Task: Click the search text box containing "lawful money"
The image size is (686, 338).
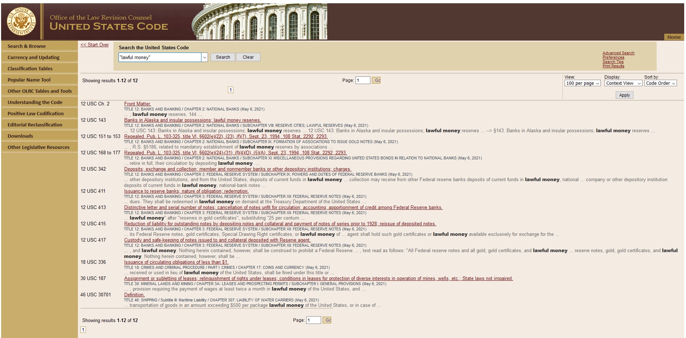Action: click(160, 57)
